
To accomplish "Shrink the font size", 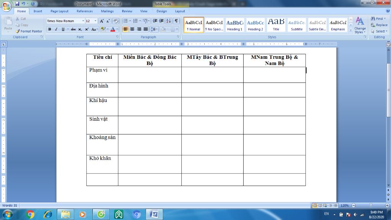I will point(108,21).
